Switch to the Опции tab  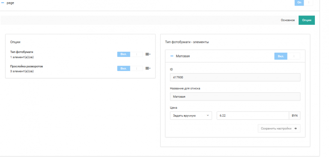click(307, 20)
